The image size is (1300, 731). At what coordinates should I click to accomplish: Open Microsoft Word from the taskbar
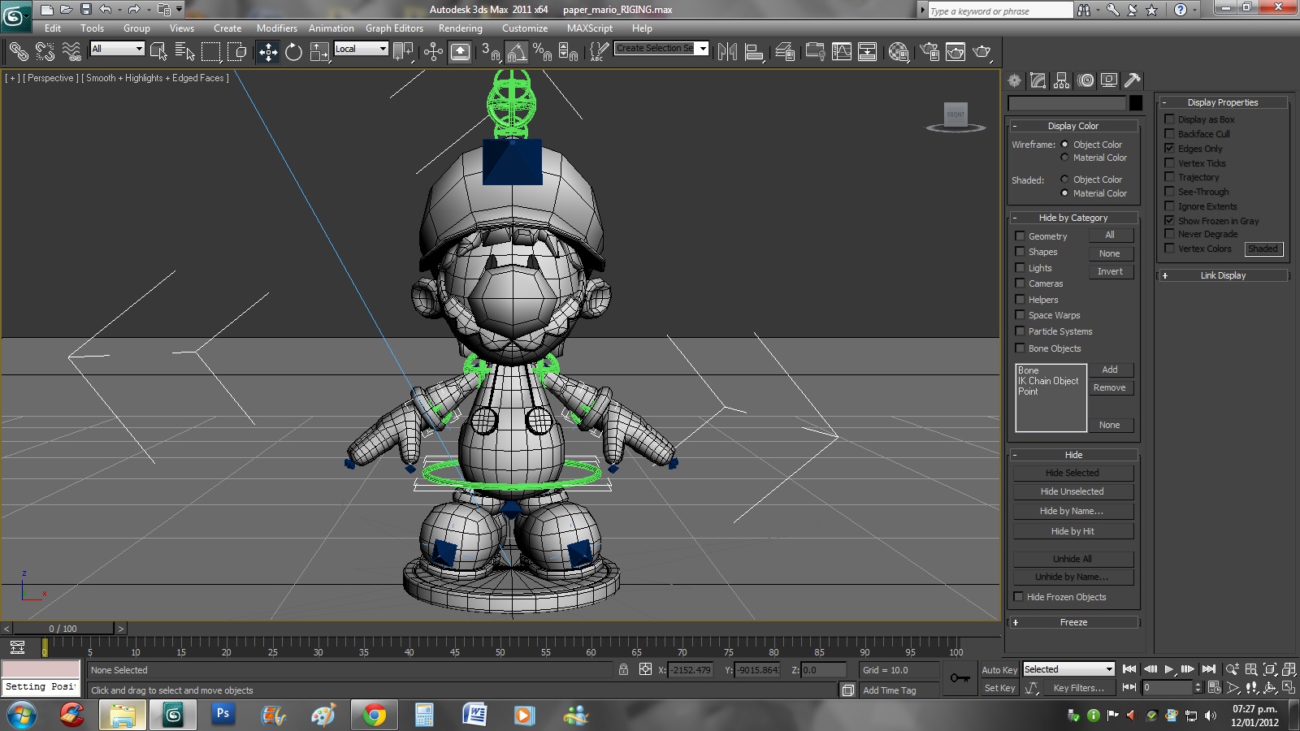click(x=474, y=715)
